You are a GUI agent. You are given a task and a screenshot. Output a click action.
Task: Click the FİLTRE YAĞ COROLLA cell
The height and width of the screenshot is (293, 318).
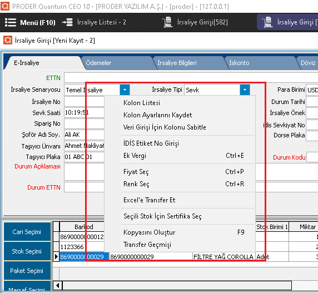click(x=223, y=257)
